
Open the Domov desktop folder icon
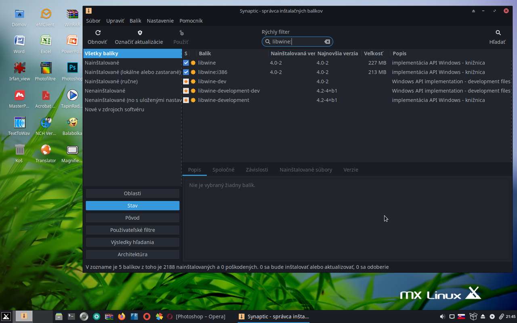tap(19, 18)
